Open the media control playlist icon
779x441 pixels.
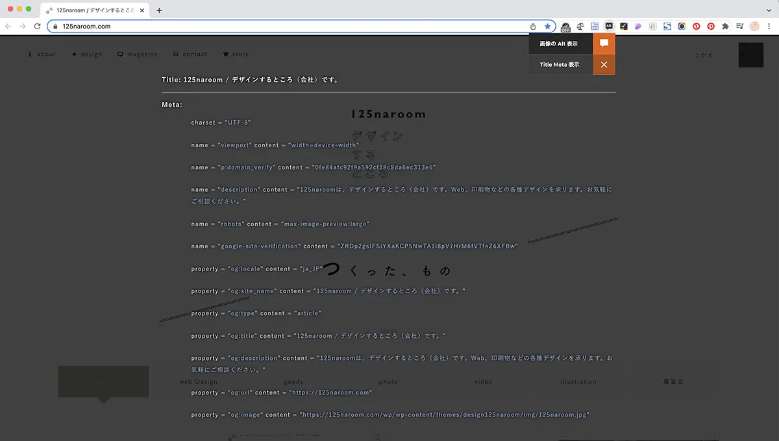point(740,26)
